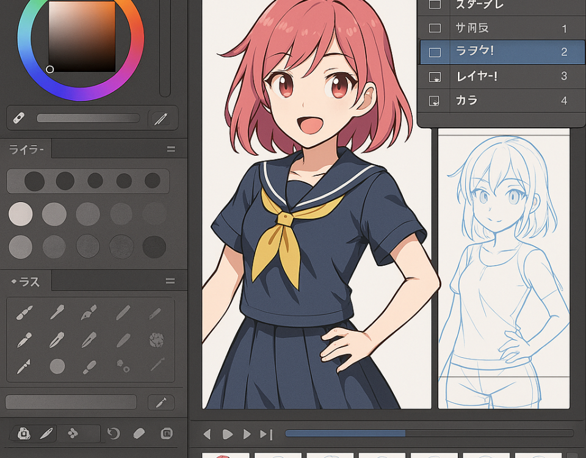This screenshot has width=586, height=458.
Task: Select the eraser icon in the bottom toolbar
Action: [x=139, y=434]
